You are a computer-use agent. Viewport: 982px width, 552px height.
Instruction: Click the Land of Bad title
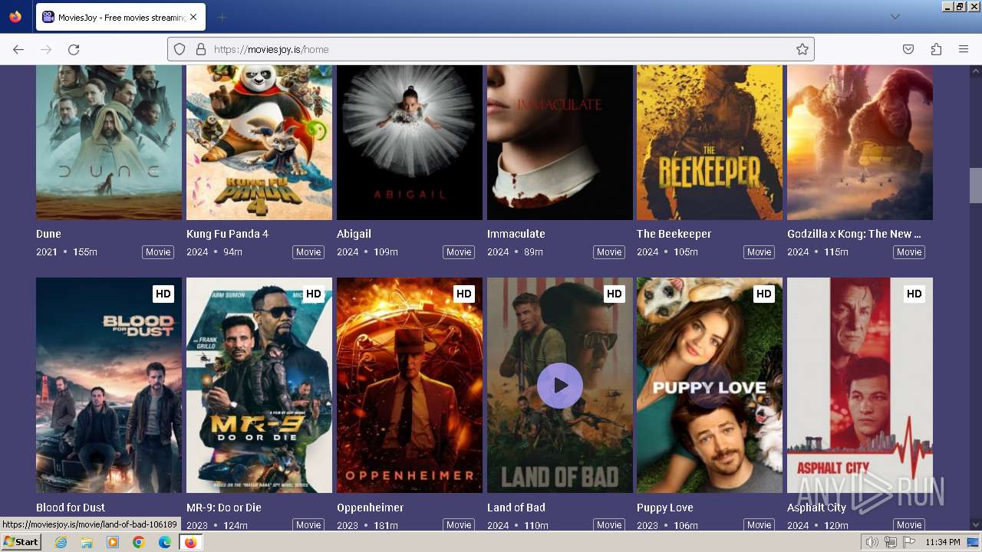tap(516, 508)
